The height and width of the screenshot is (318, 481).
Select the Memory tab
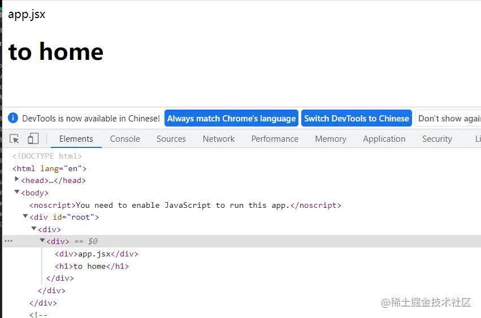point(331,139)
